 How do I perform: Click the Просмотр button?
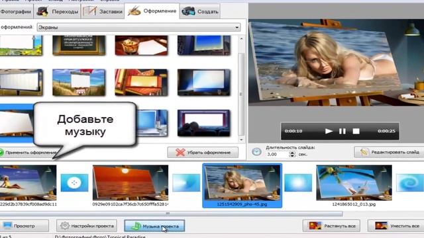pyautogui.click(x=25, y=226)
